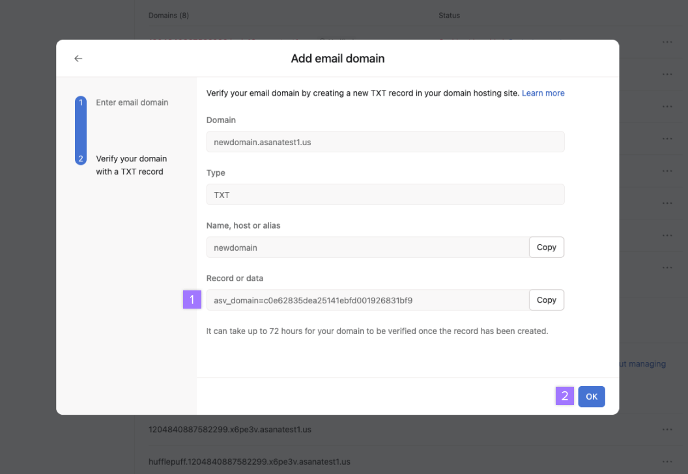
Task: Select the Verify your domain step
Action: 131,165
